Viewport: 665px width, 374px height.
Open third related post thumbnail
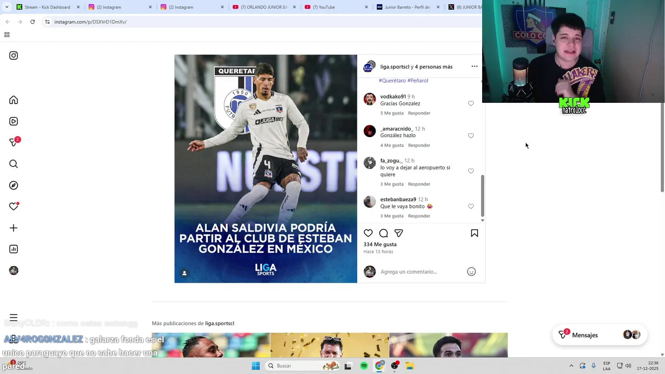pos(448,345)
